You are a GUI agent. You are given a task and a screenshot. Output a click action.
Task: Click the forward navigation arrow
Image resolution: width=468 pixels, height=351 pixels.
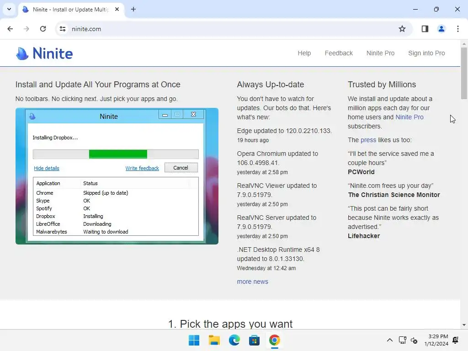(x=27, y=29)
